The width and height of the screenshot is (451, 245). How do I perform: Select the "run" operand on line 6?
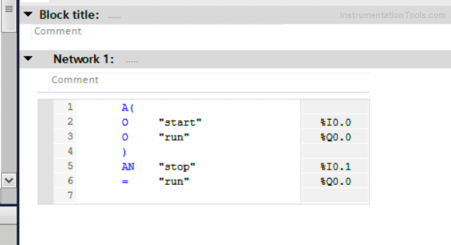pos(174,182)
